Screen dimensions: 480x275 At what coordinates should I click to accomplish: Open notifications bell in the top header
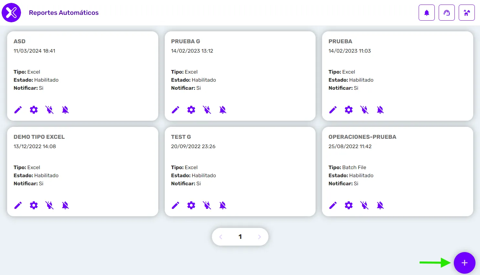[427, 13]
